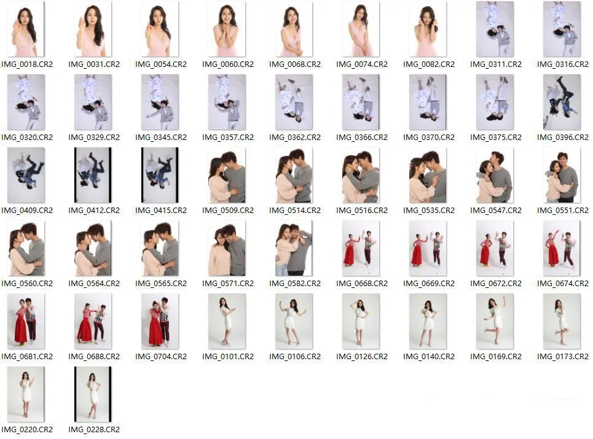Click the file name text "IMG_0668.CR2"

(x=361, y=283)
